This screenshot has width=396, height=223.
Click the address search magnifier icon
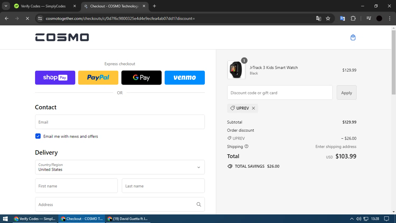[x=199, y=204]
